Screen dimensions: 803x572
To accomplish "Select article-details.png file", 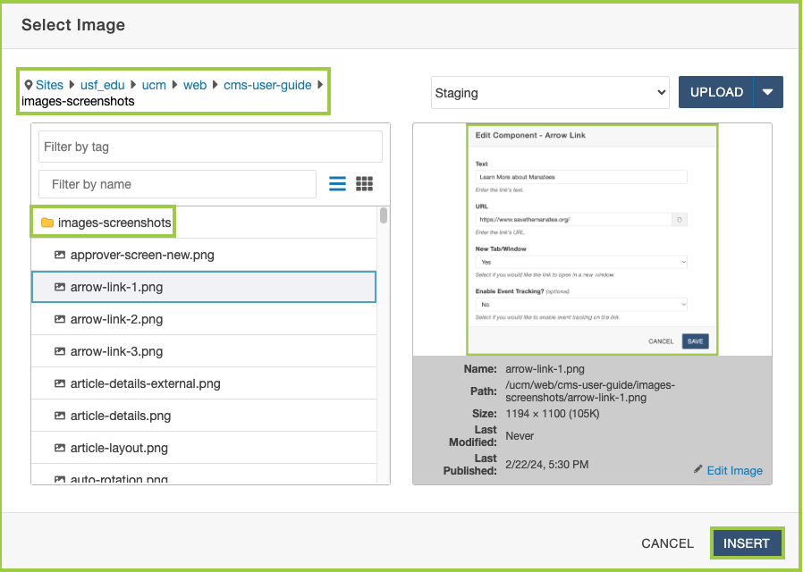I will click(204, 416).
